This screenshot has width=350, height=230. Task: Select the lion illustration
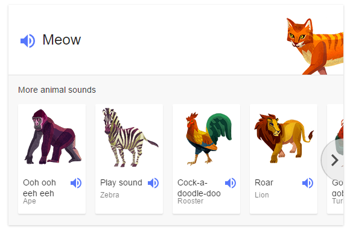click(284, 138)
